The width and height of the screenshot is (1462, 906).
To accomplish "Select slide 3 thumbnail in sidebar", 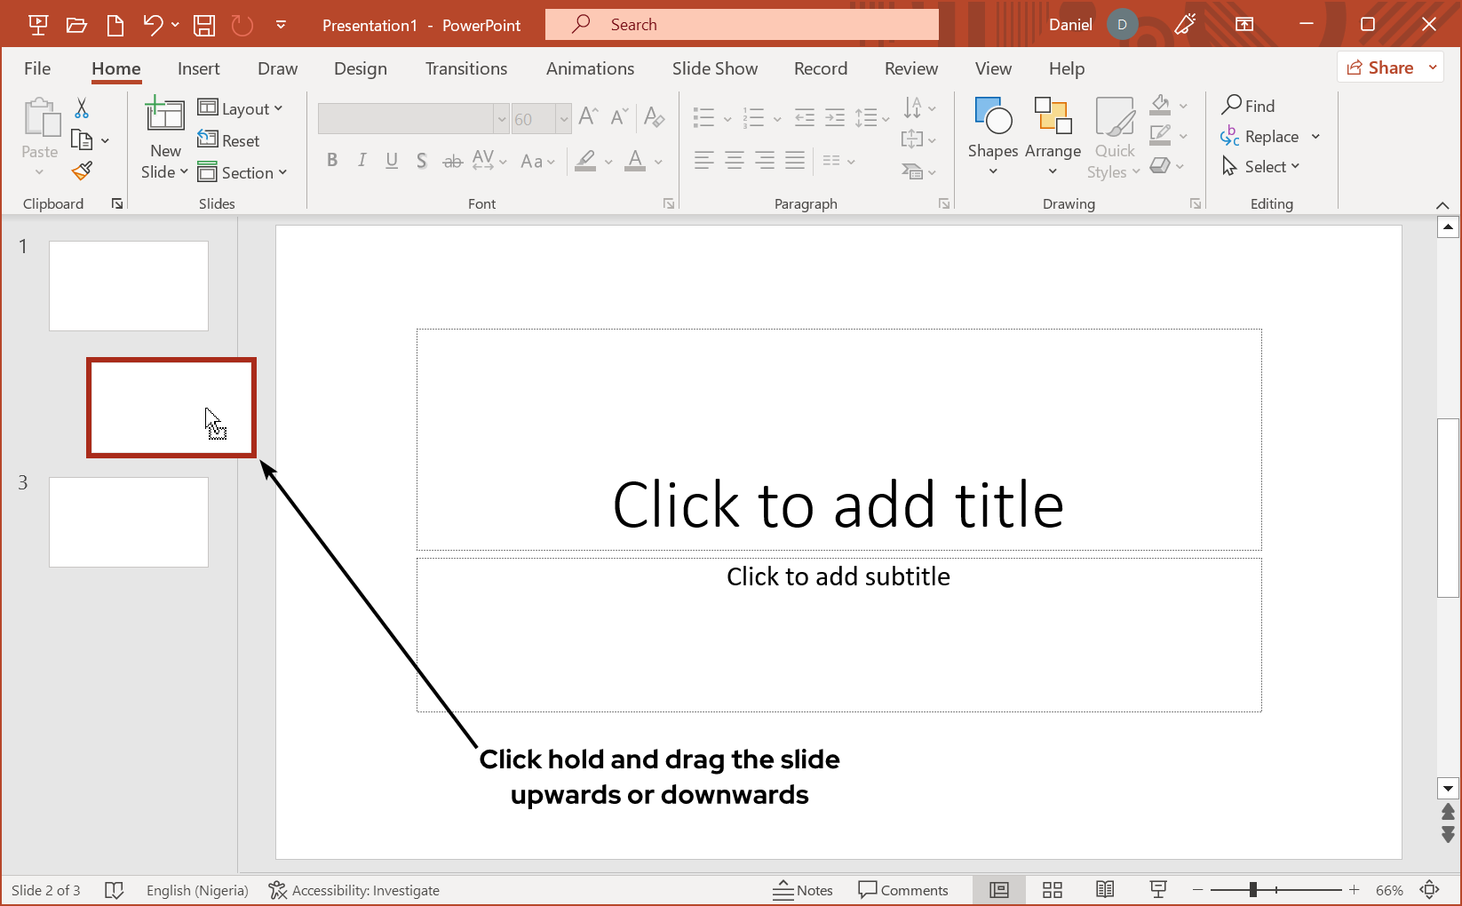I will (x=128, y=522).
